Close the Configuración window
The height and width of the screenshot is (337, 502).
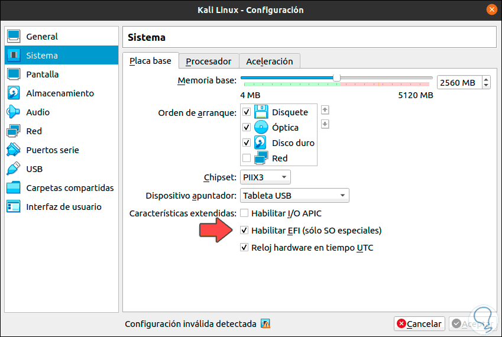[x=491, y=9]
